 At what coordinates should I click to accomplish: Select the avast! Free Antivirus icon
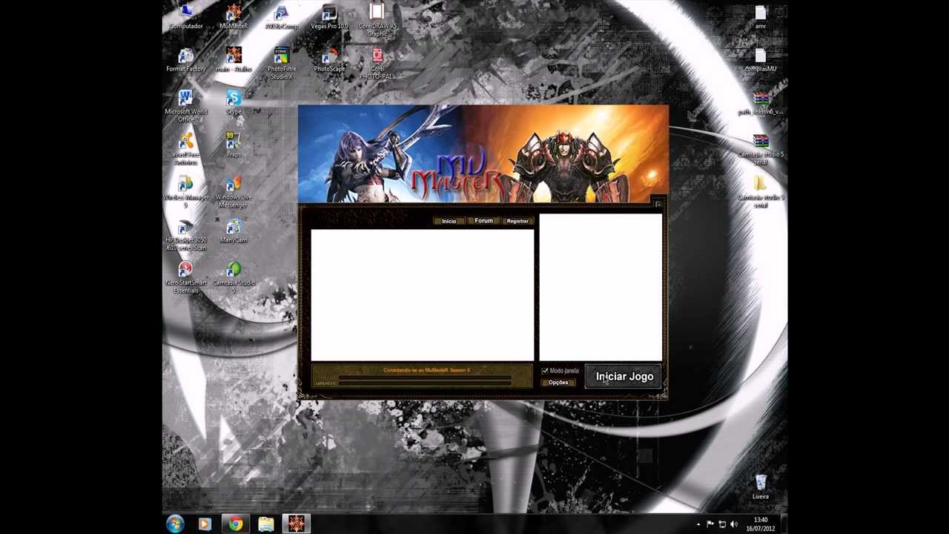186,150
